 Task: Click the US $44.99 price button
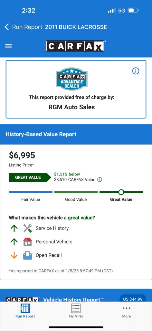pos(133,299)
